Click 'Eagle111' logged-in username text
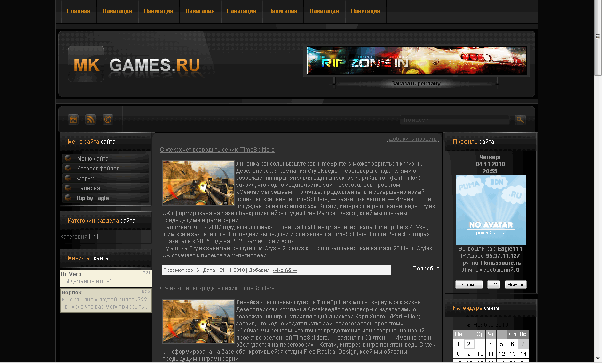This screenshot has height=363, width=602. pos(510,249)
